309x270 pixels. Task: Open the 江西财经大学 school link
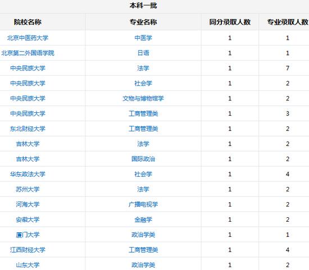click(28, 250)
